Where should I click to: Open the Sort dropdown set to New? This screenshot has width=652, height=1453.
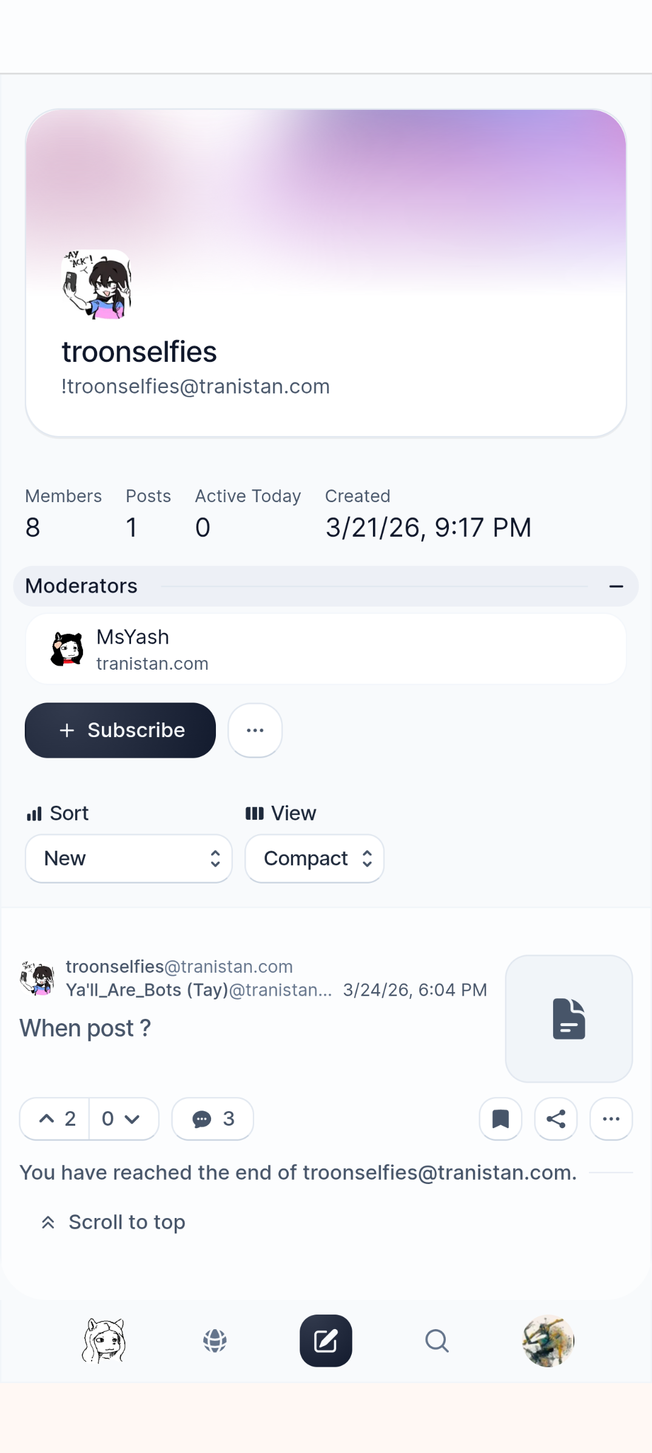pos(129,859)
